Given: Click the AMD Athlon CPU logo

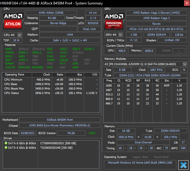Looking at the screenshot, I should click(13, 20).
